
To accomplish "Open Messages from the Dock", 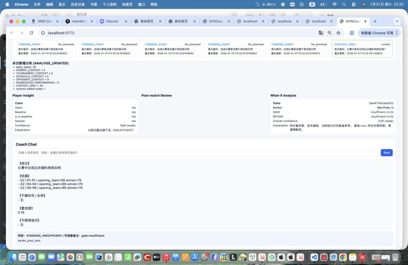I will click(x=42, y=257).
